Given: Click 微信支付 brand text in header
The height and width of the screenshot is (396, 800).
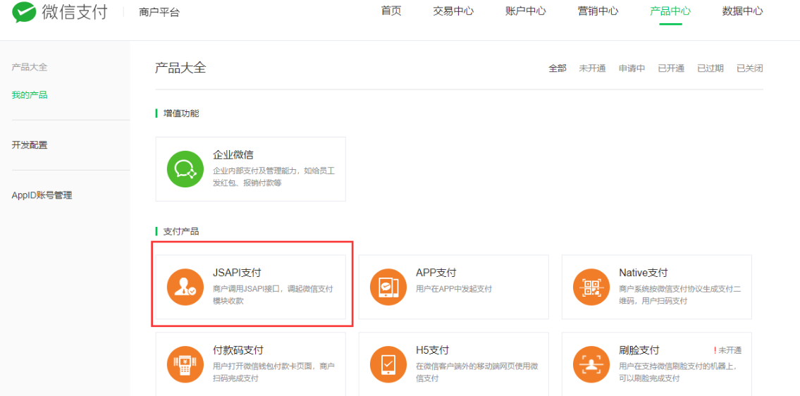Looking at the screenshot, I should pyautogui.click(x=75, y=12).
